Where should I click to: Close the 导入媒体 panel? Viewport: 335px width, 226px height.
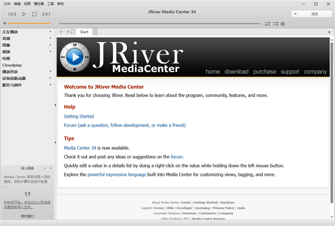point(51,168)
